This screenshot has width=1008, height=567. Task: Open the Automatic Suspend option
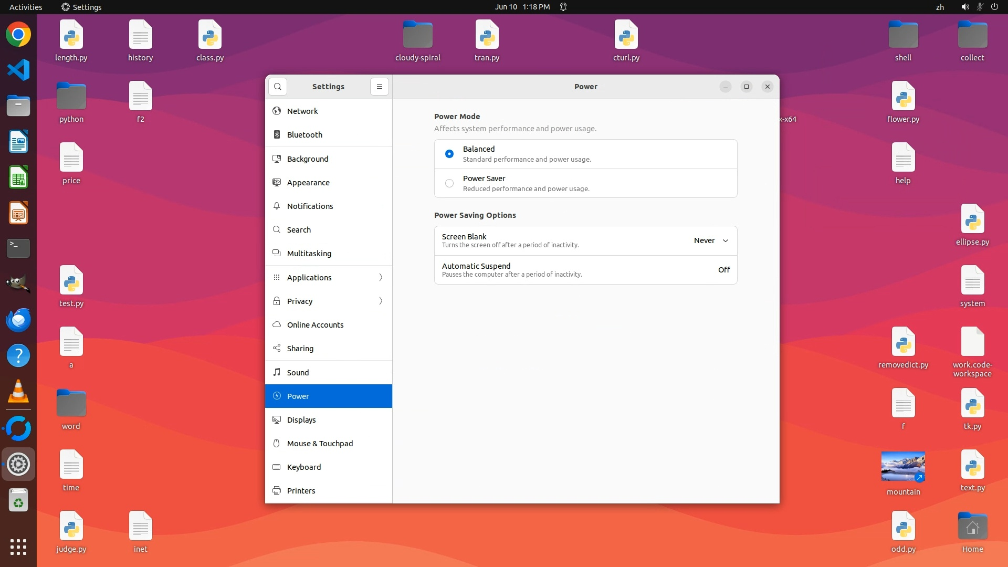tap(585, 270)
